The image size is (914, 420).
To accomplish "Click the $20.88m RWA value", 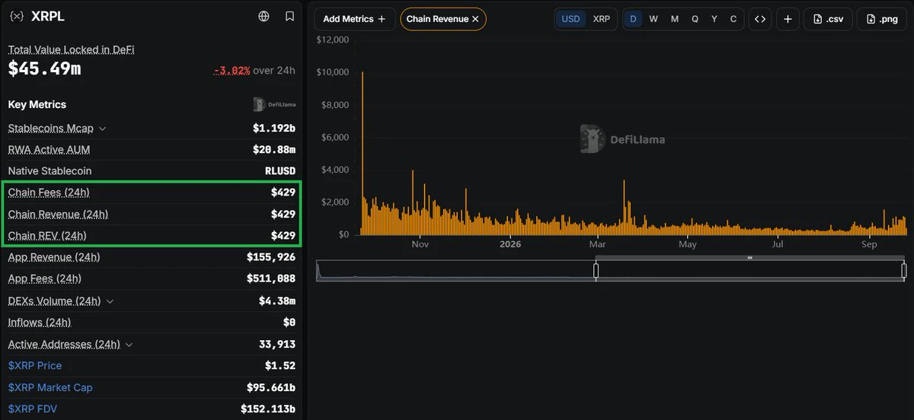I will [x=274, y=150].
